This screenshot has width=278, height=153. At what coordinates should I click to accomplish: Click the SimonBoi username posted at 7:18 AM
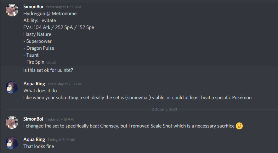(34, 119)
